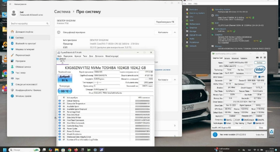Screen dimensions: 280x152
Task: Open Bluetooth та пристрої settings page
Action: (25, 43)
